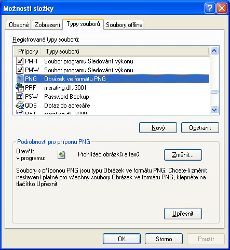This screenshot has width=230, height=250.
Task: Close the Možnosti složky dialog
Action: tap(222, 8)
